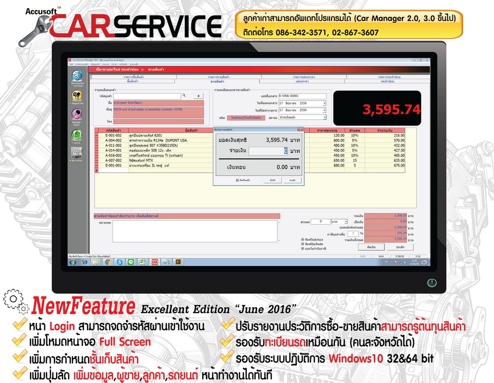The image size is (494, 383).
Task: Click the magnifier customer search icon
Action: coord(184,95)
